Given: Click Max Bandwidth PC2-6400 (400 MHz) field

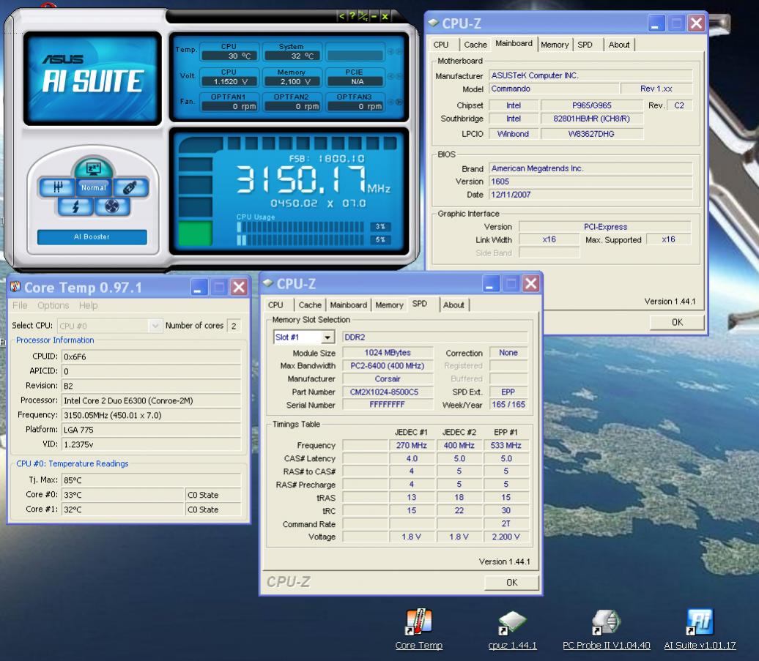Looking at the screenshot, I should 388,365.
